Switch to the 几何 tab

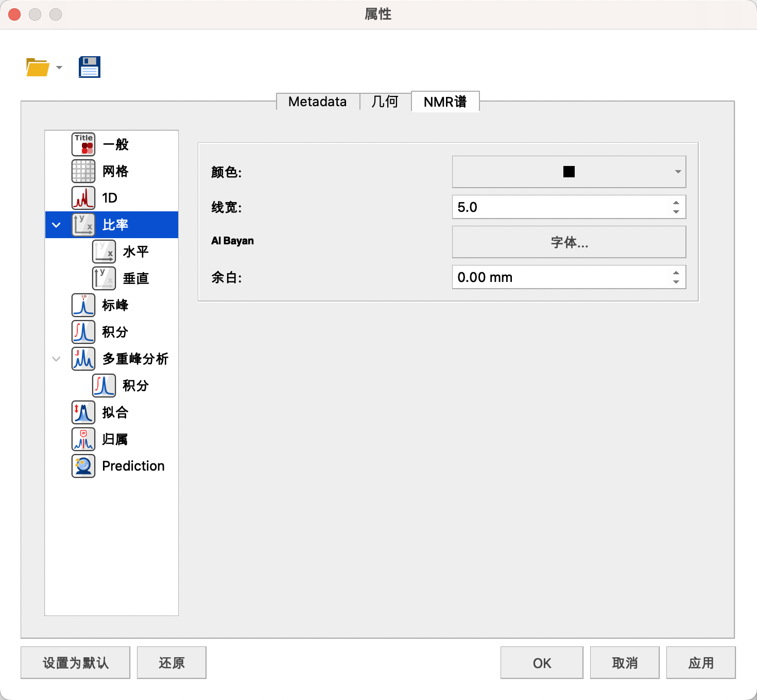(385, 102)
